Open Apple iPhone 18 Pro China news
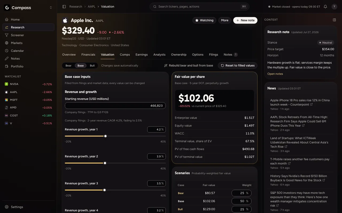The width and height of the screenshot is (342, 213). pos(300,103)
